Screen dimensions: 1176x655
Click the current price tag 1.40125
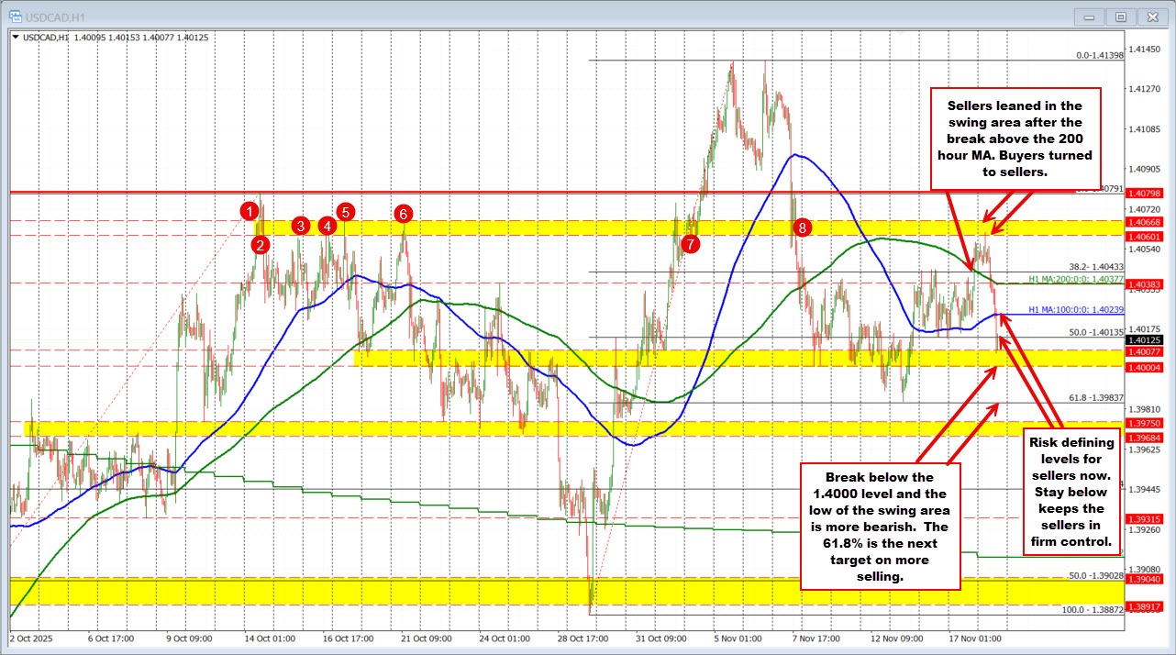(1144, 339)
